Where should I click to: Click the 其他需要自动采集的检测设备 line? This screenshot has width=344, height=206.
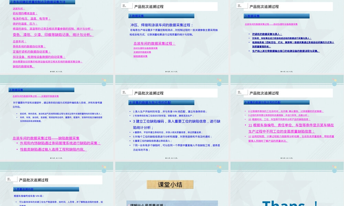point(47,62)
